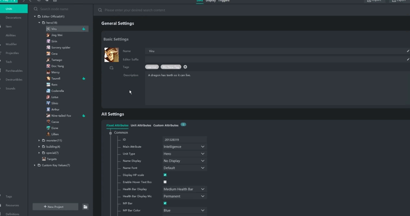410x216 pixels.
Task: Open the Health Bar Display Mode dropdown
Action: pyautogui.click(x=185, y=196)
